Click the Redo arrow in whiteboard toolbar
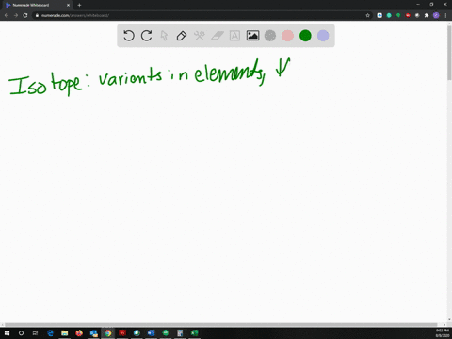 point(146,36)
